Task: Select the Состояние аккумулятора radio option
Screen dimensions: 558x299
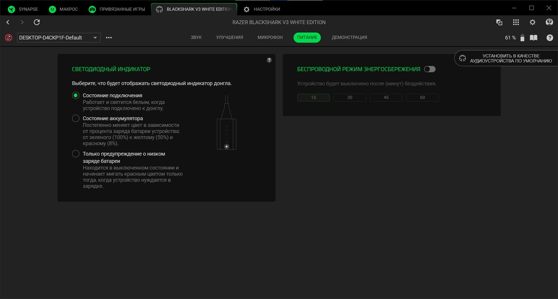Action: coord(75,118)
